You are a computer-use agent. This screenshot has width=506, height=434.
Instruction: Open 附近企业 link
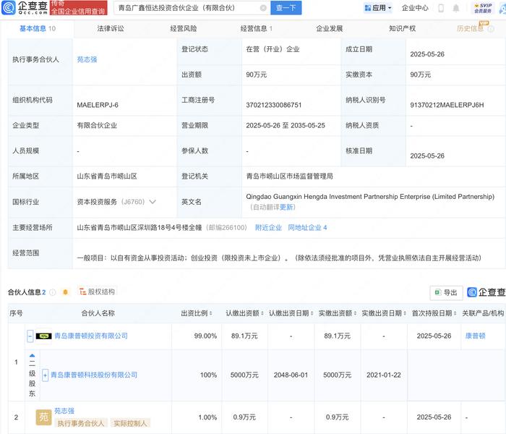[268, 228]
